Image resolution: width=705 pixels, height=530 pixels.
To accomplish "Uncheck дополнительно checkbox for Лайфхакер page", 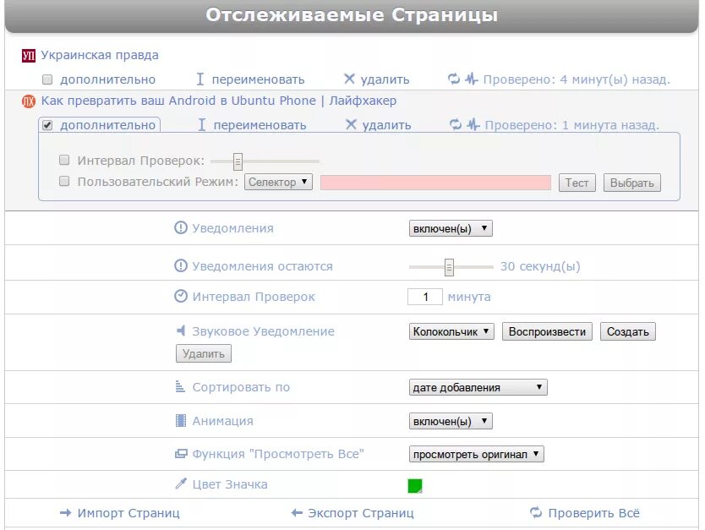I will (47, 125).
